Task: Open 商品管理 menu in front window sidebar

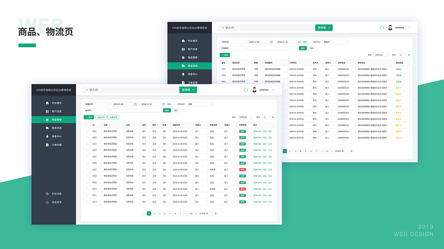Action: (x=54, y=120)
